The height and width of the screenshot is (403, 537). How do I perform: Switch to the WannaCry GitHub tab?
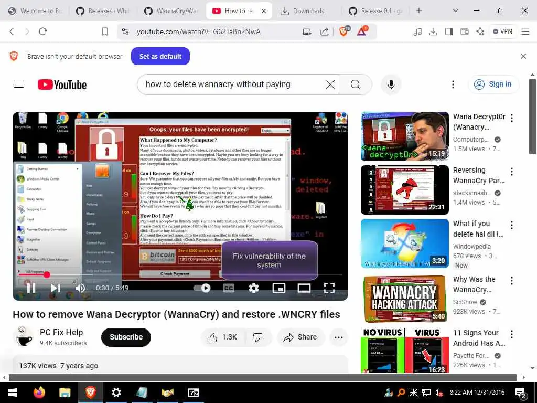[x=172, y=11]
